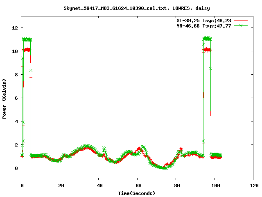Click the 80 tick label on x-axis
The height and width of the screenshot is (197, 262).
tap(176, 186)
